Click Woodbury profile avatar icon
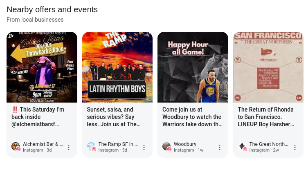This screenshot has width=308, height=170. pos(166,146)
